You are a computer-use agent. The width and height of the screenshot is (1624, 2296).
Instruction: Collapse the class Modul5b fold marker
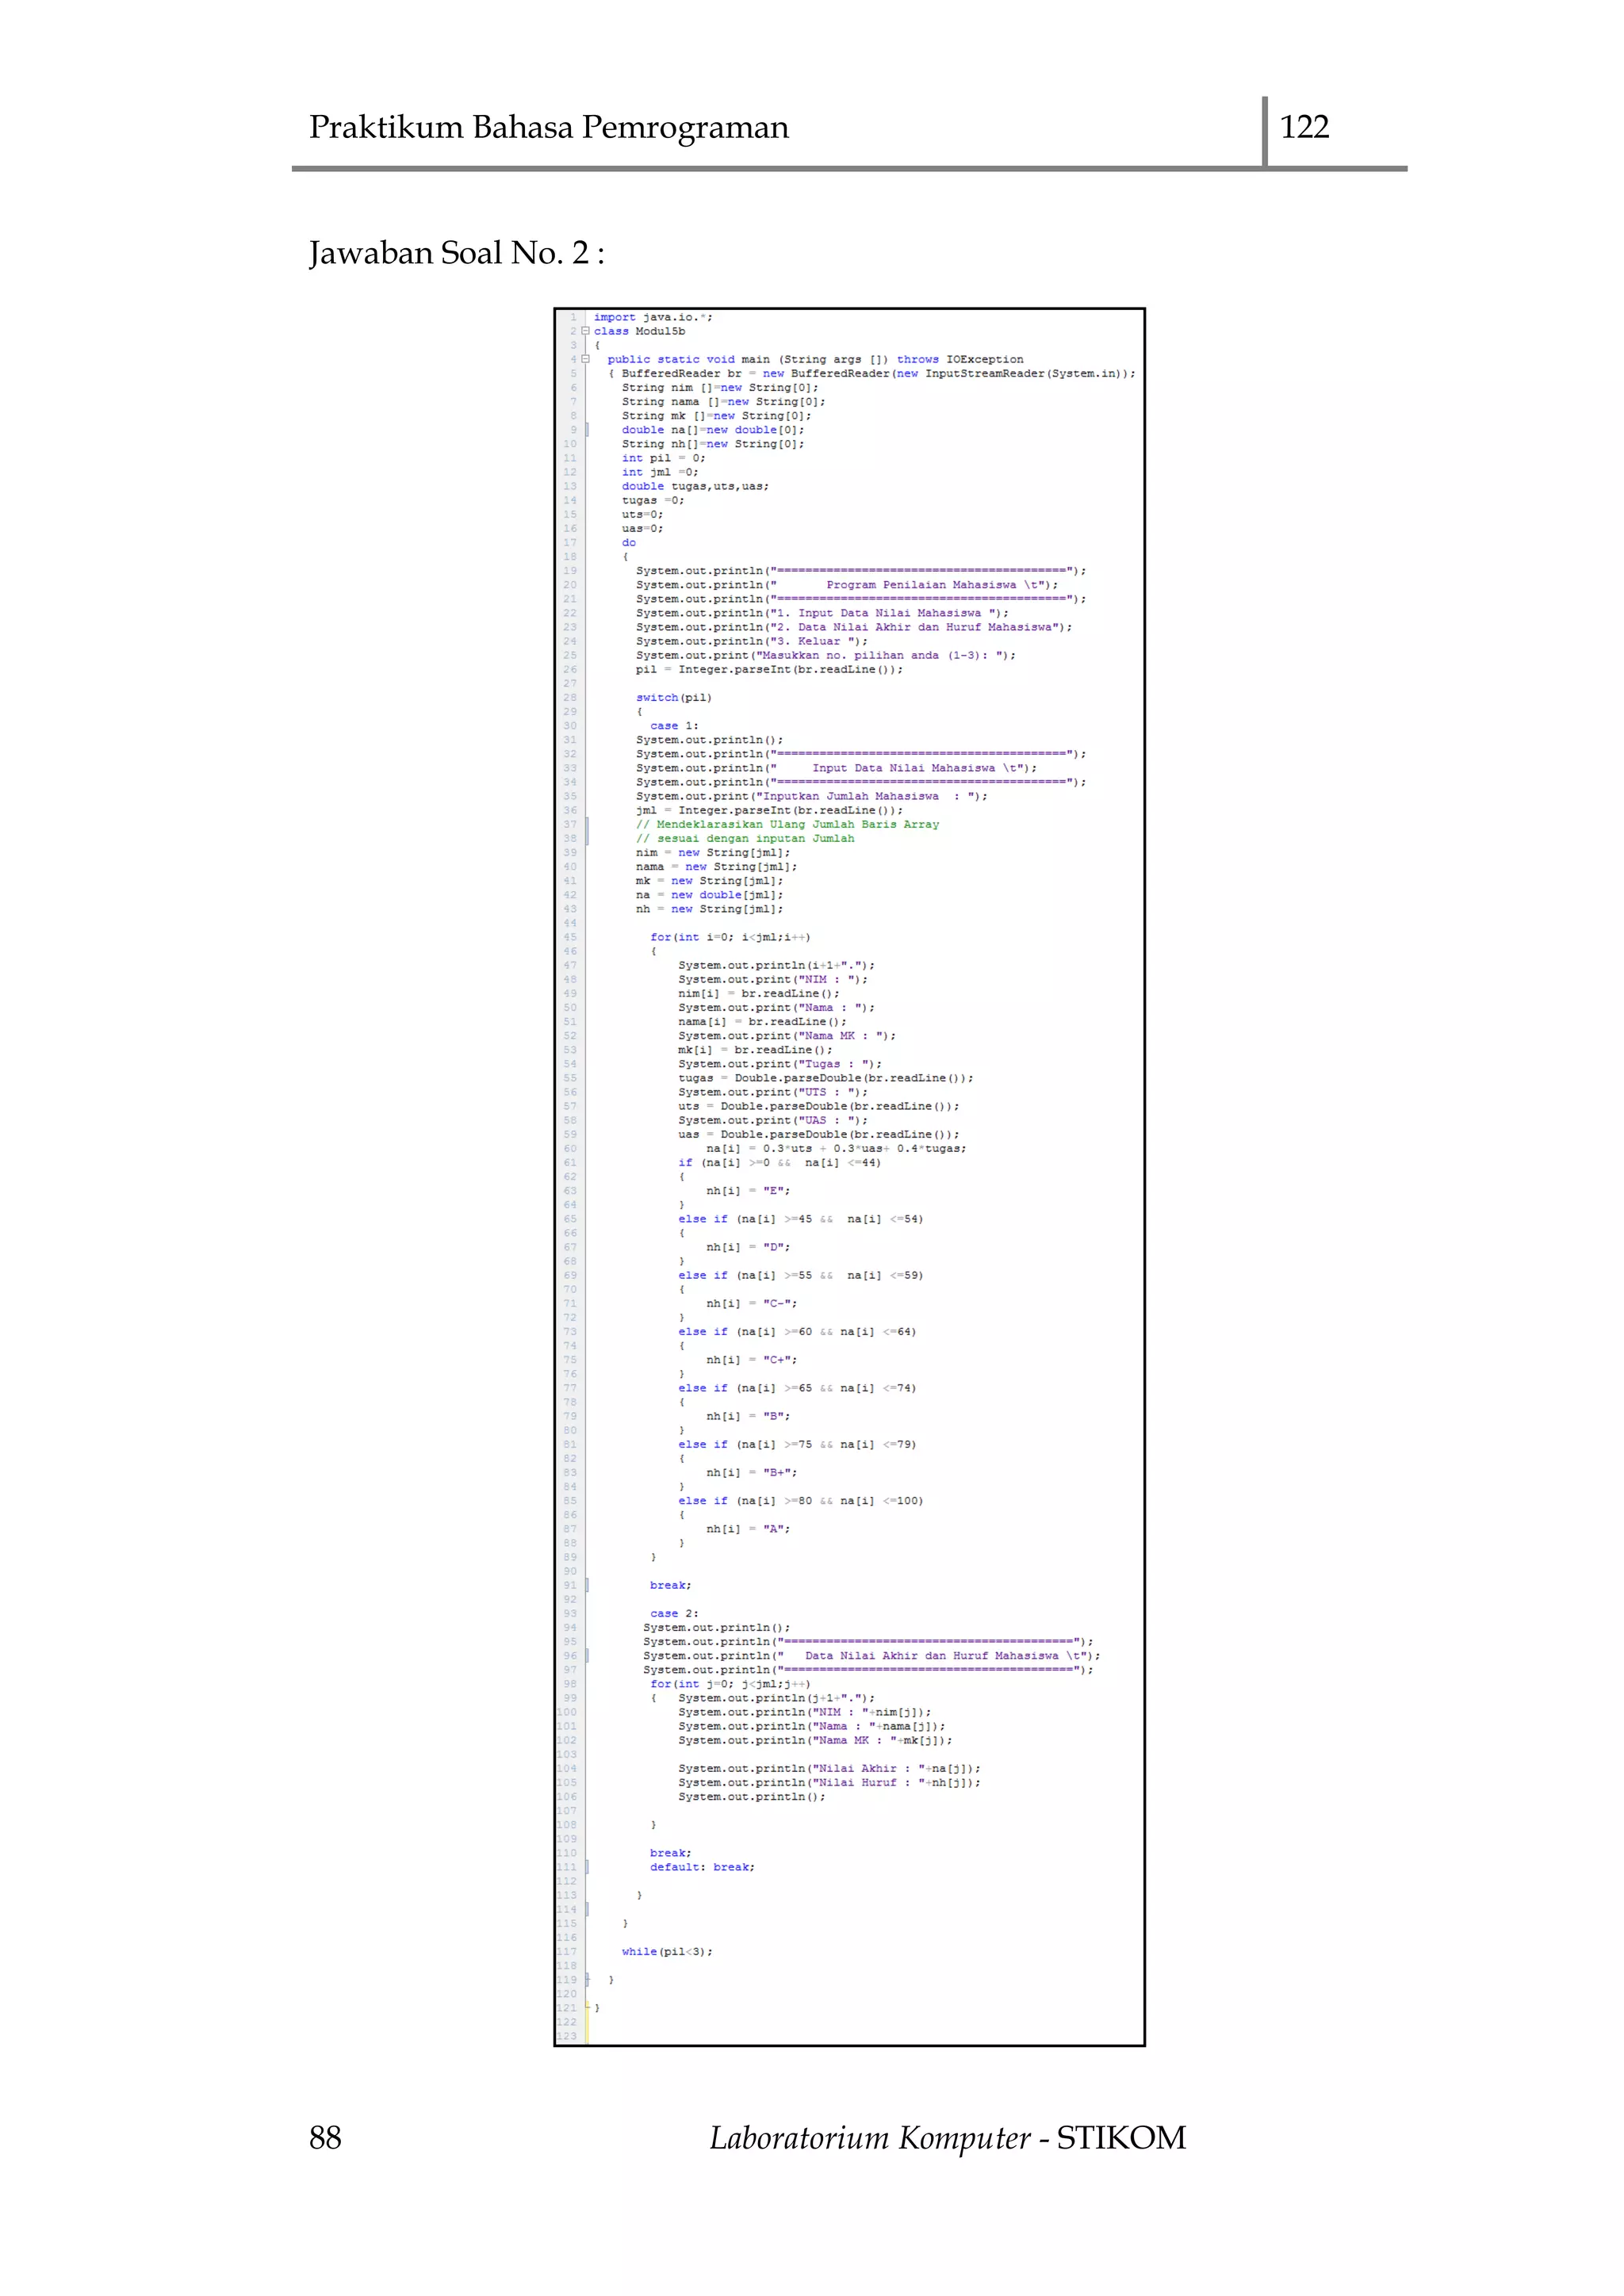pos(586,331)
